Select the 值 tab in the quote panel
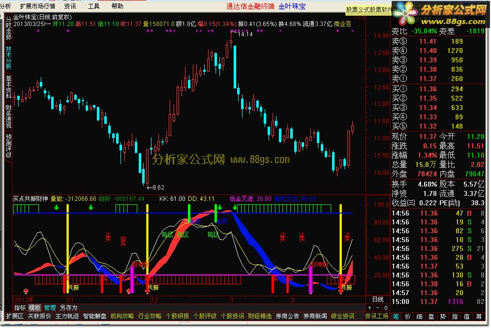This screenshot has height=328, width=491. [x=467, y=316]
